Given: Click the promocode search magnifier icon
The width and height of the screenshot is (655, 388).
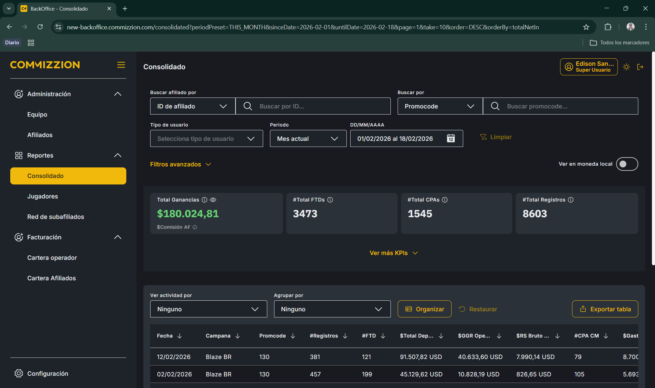Looking at the screenshot, I should pyautogui.click(x=495, y=106).
